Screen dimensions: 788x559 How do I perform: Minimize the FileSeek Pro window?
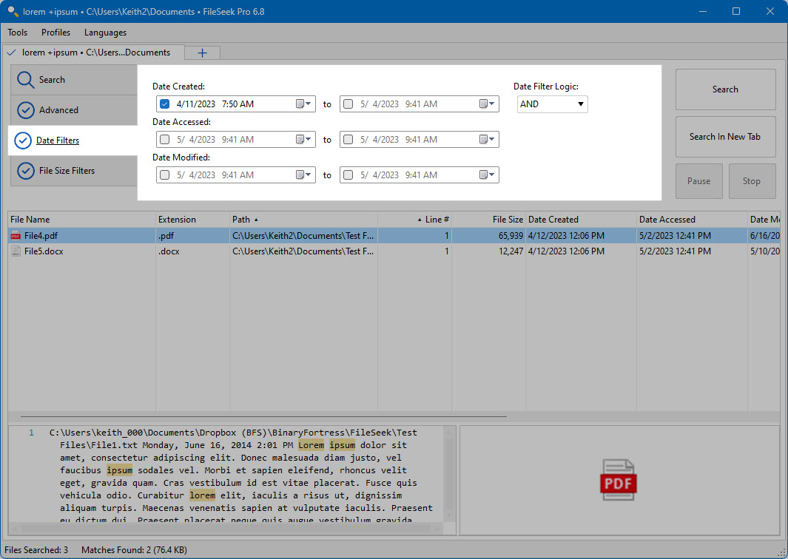click(703, 11)
